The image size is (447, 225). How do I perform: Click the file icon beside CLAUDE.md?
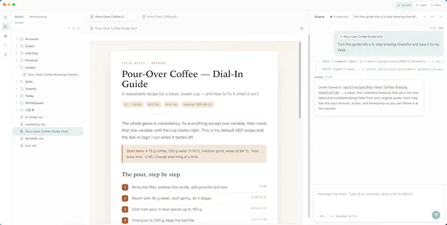point(22,117)
